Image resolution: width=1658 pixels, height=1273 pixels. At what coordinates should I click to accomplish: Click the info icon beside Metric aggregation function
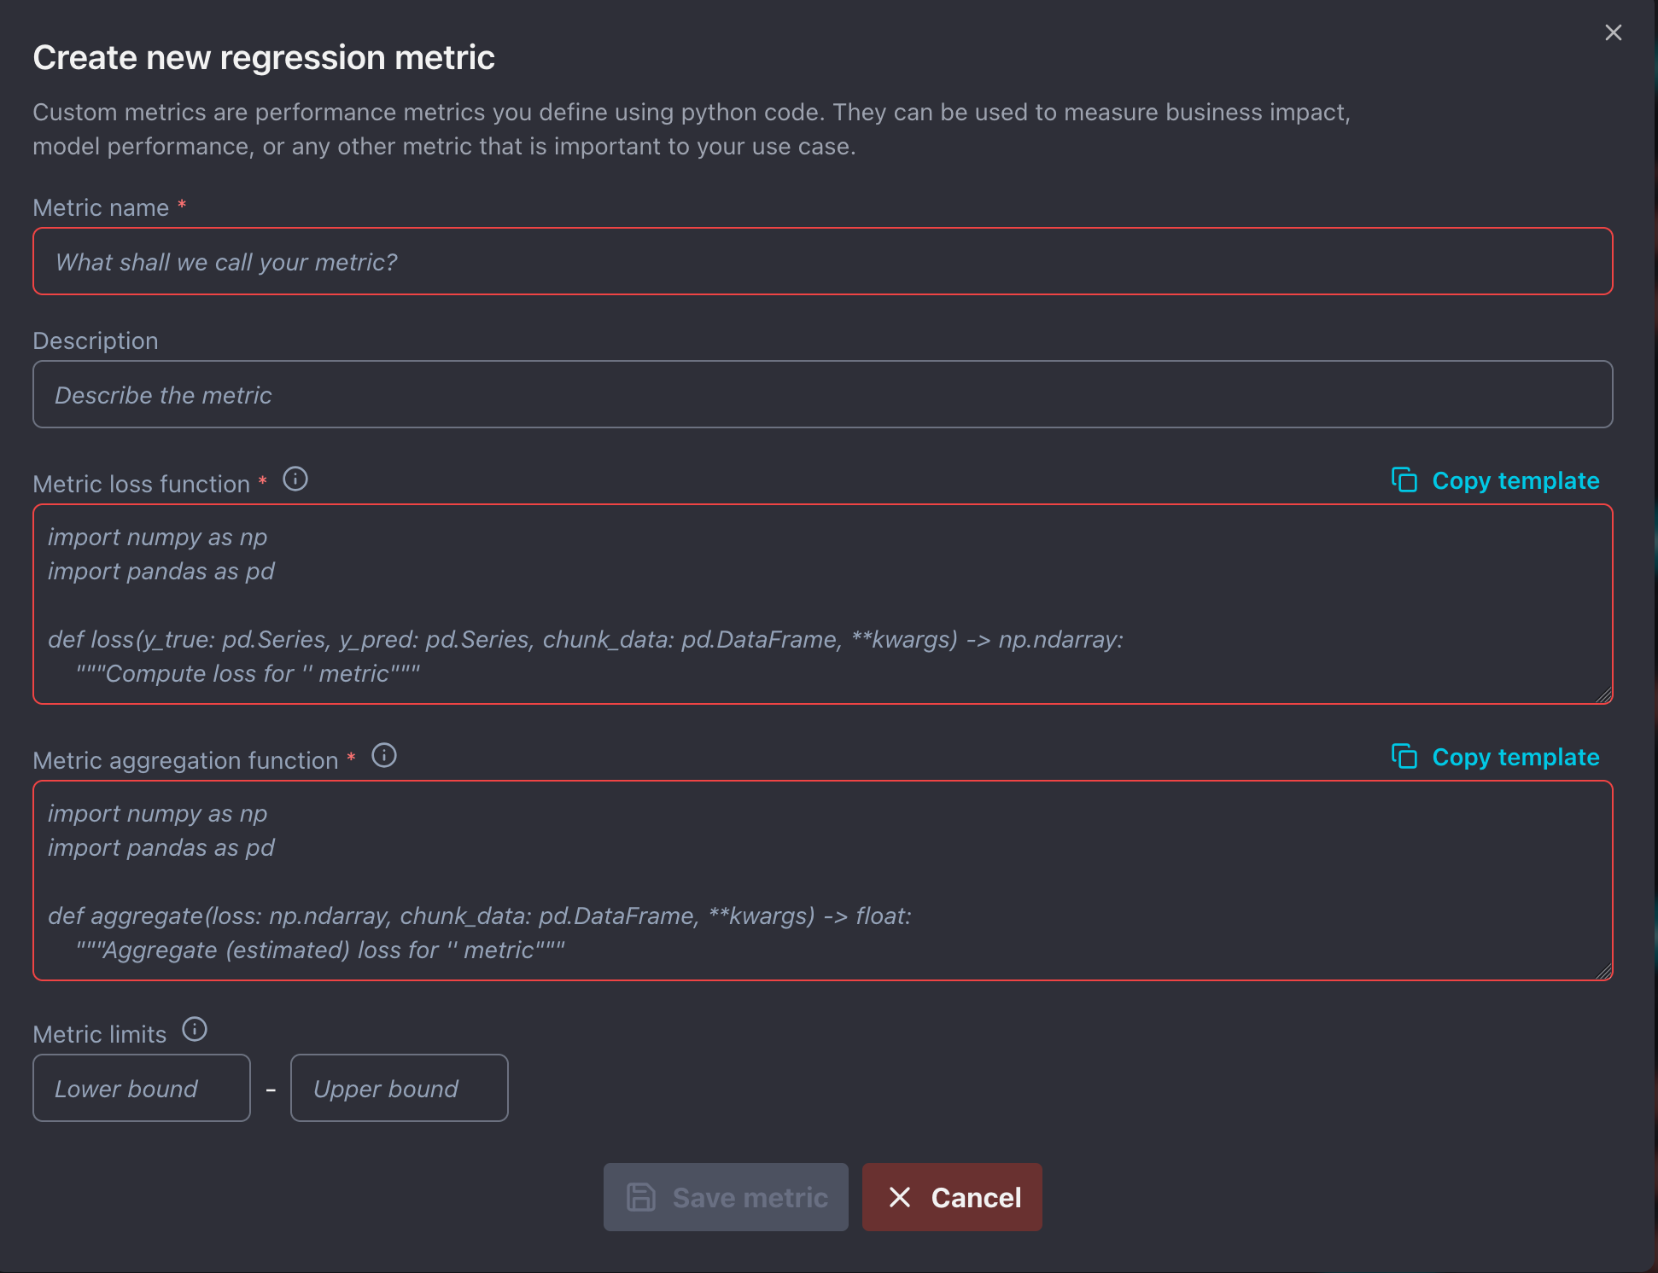tap(384, 755)
